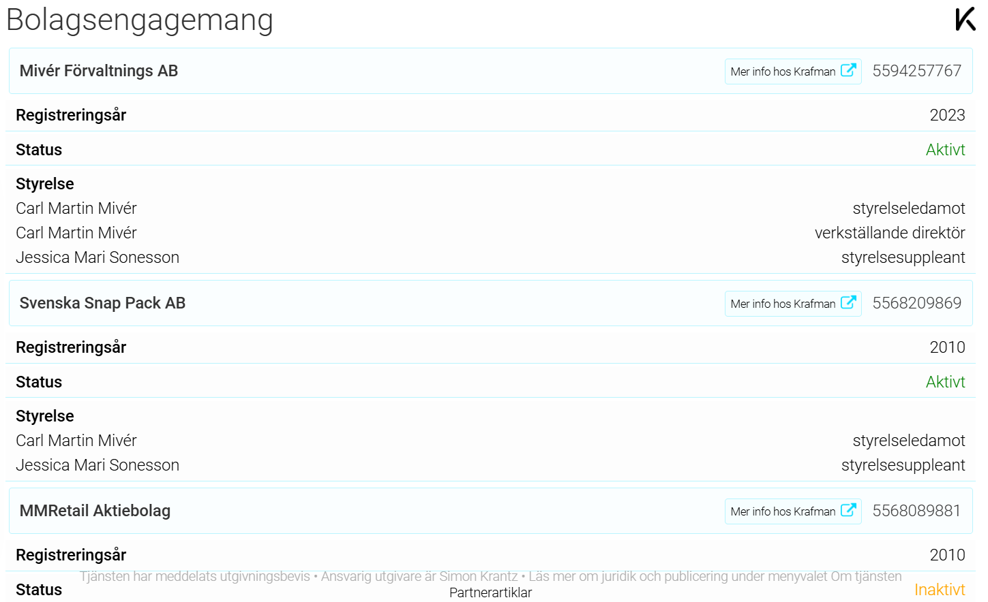
Task: Select organization number 5594257767
Action: point(916,71)
